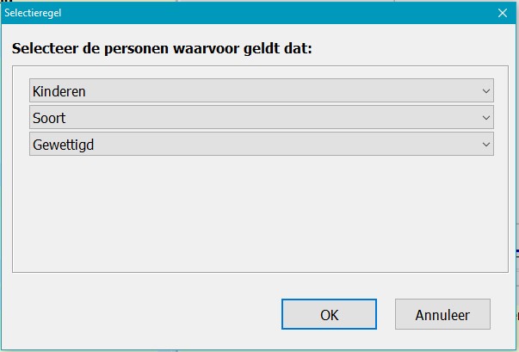This screenshot has height=352, width=519.
Task: Close the Selectieregel dialog with the X
Action: (503, 13)
